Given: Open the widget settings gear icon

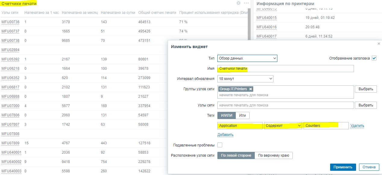Looking at the screenshot, I should 238,3.
